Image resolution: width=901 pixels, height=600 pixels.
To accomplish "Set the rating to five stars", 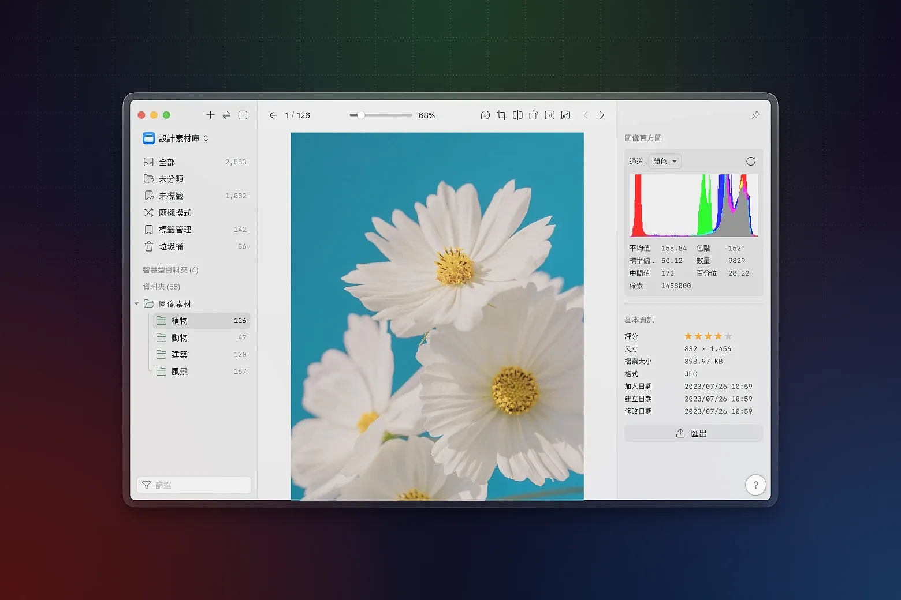I will [x=728, y=336].
